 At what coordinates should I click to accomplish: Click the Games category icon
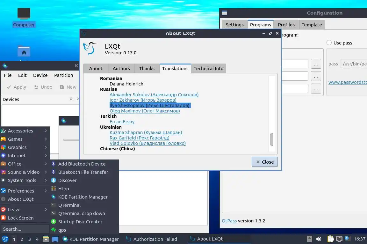tap(3, 139)
